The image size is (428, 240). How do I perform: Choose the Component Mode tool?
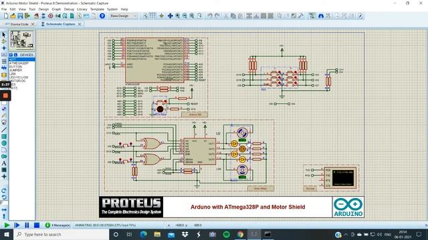click(4, 41)
